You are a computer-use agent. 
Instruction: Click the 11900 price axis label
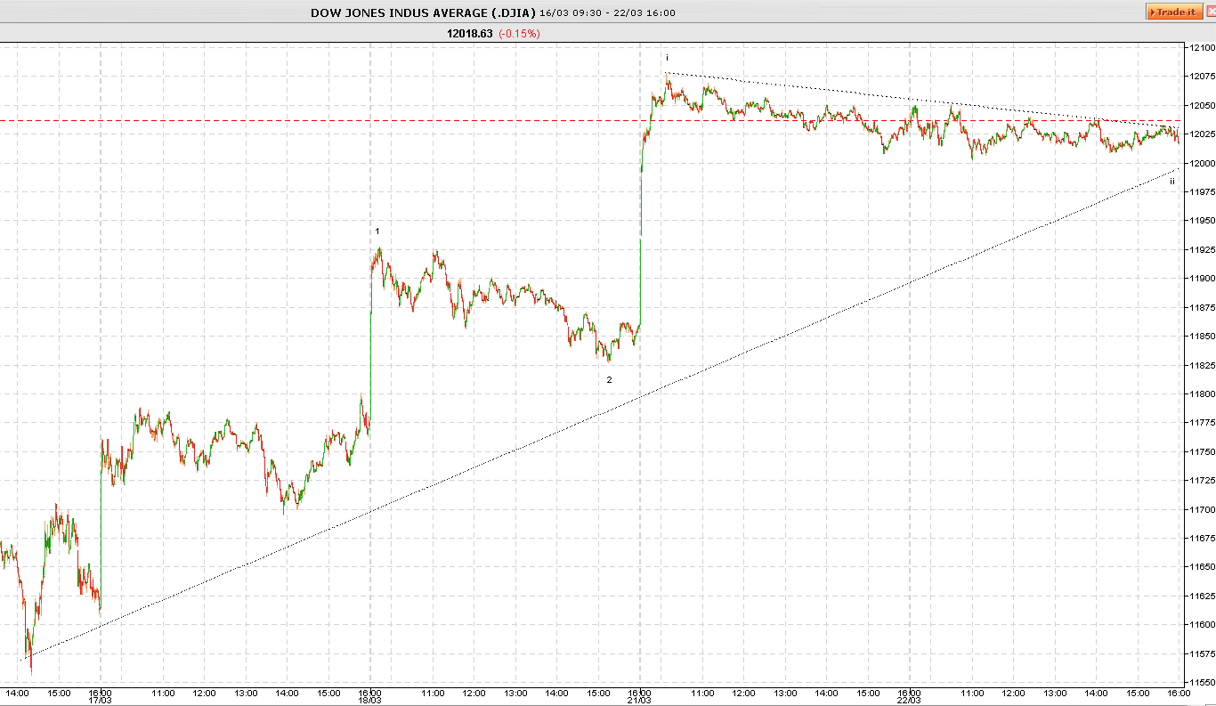coord(1201,279)
